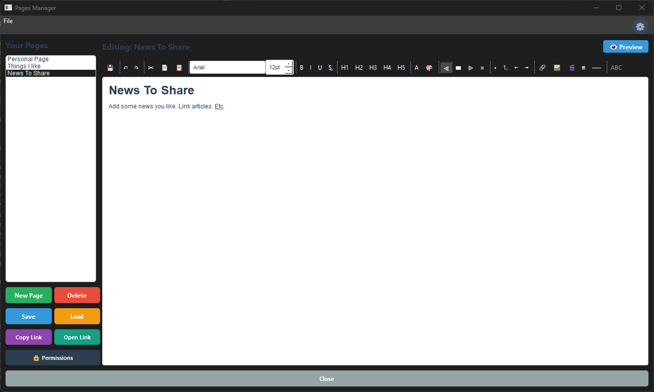Insert a numbered list
Screen dimensions: 654x392
point(506,68)
